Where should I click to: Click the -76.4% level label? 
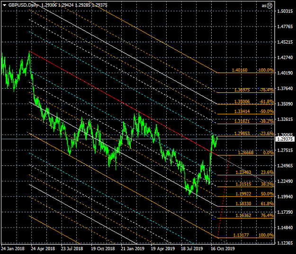(x=267, y=90)
